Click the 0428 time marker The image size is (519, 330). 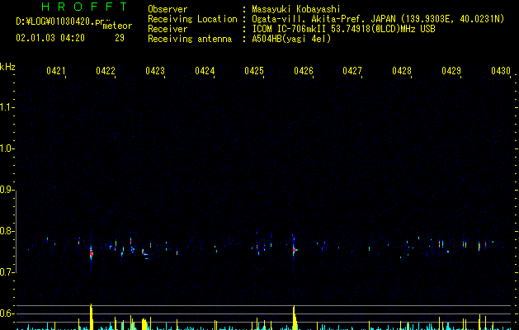(x=402, y=71)
